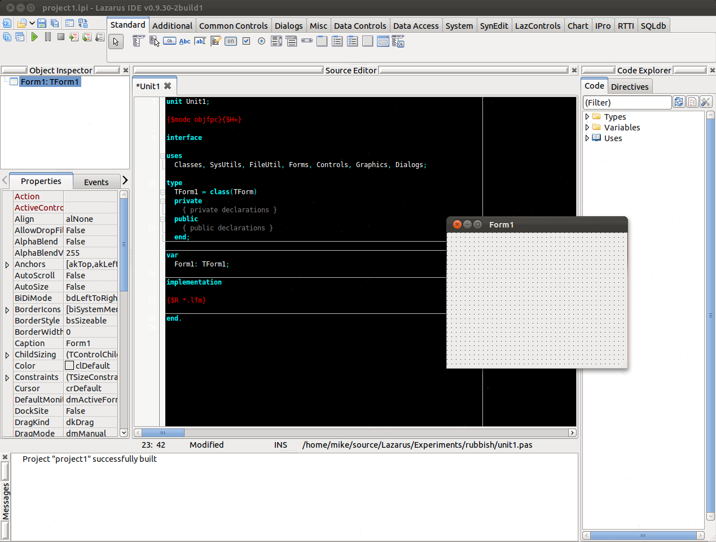The height and width of the screenshot is (542, 716).
Task: Pick the TToggleBox (on) component icon
Action: click(231, 41)
